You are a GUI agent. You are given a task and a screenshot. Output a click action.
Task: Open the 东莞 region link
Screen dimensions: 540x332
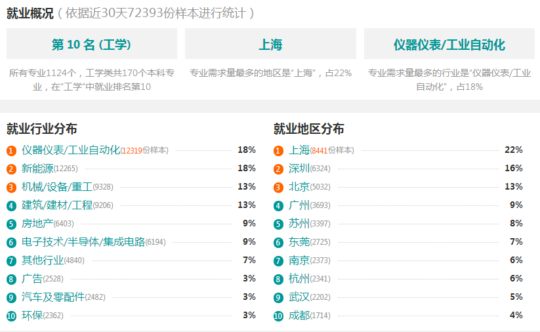(299, 241)
